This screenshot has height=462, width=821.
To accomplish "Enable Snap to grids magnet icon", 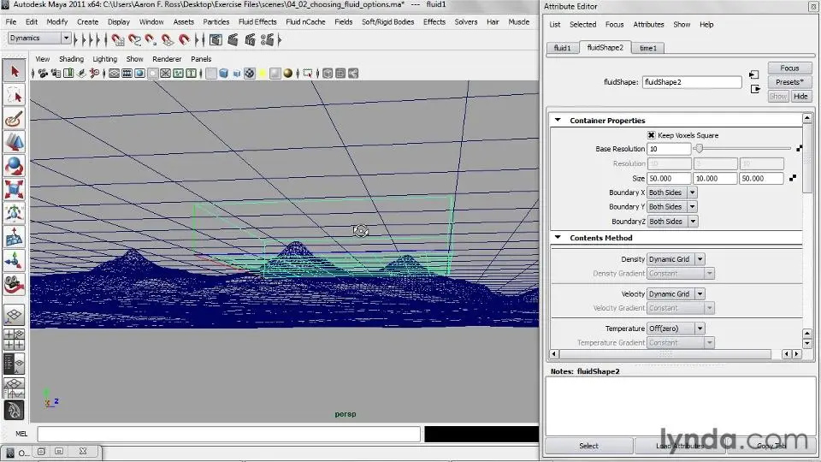I will pyautogui.click(x=117, y=40).
